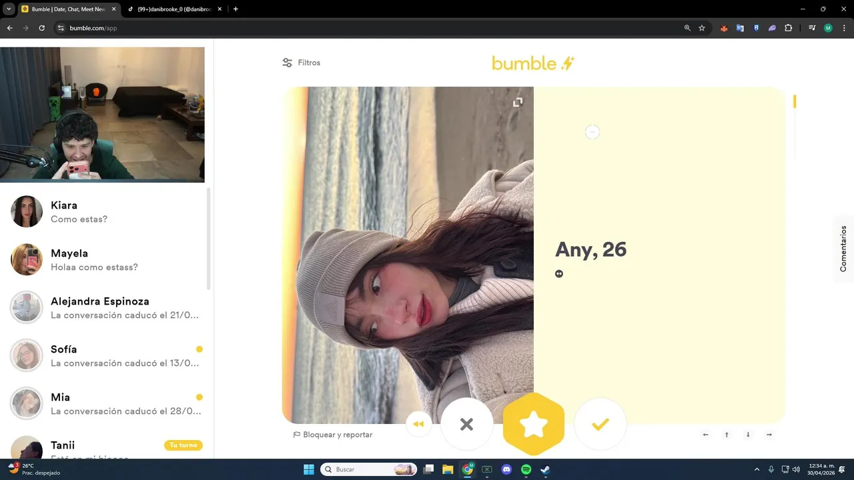Click the quote icon below Any, 26
Viewport: 854px width, 480px height.
coord(559,273)
